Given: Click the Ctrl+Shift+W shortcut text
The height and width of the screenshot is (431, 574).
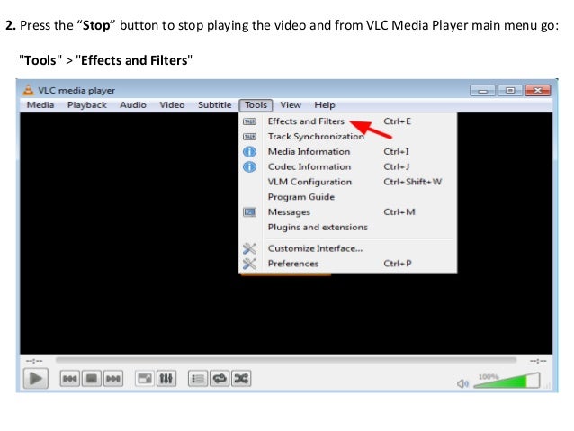Looking at the screenshot, I should point(413,182).
